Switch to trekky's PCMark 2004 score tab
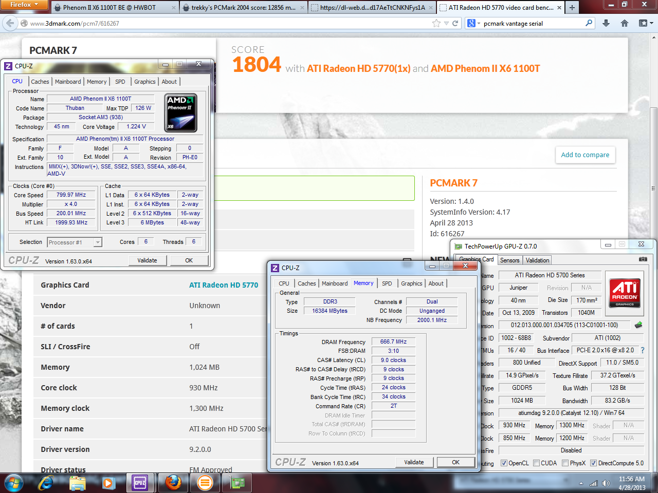658x493 pixels. (243, 8)
